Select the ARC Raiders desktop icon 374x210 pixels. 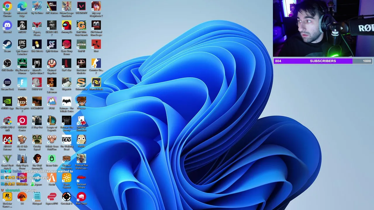coord(52,6)
